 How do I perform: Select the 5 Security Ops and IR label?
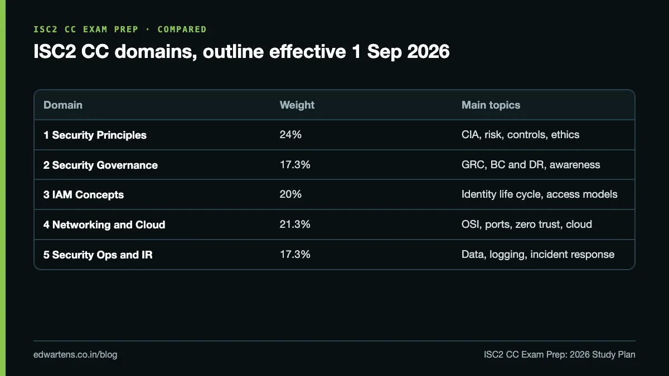pos(98,255)
